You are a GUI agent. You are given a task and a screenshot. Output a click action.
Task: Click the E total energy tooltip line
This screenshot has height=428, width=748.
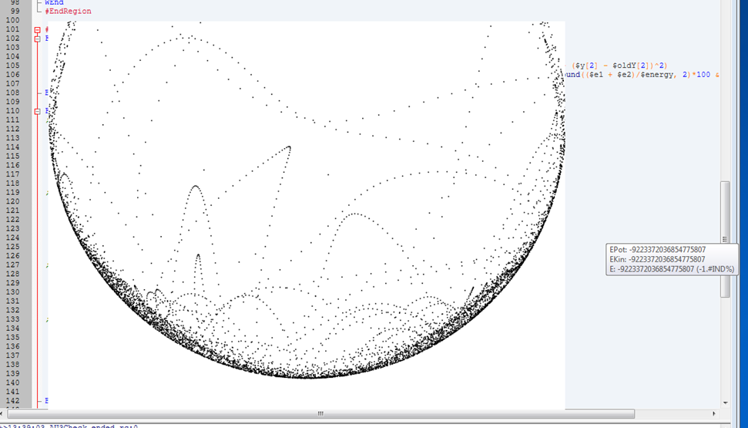click(x=672, y=269)
